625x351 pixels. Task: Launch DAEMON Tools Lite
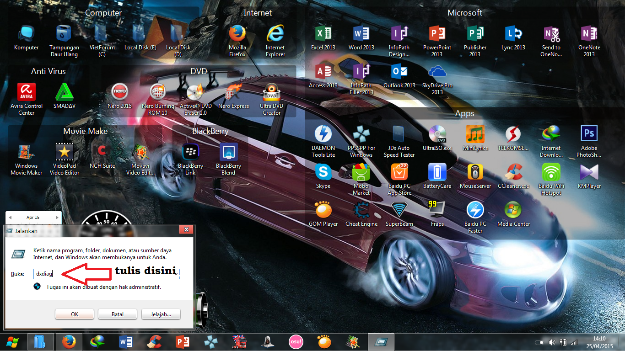pos(323,141)
